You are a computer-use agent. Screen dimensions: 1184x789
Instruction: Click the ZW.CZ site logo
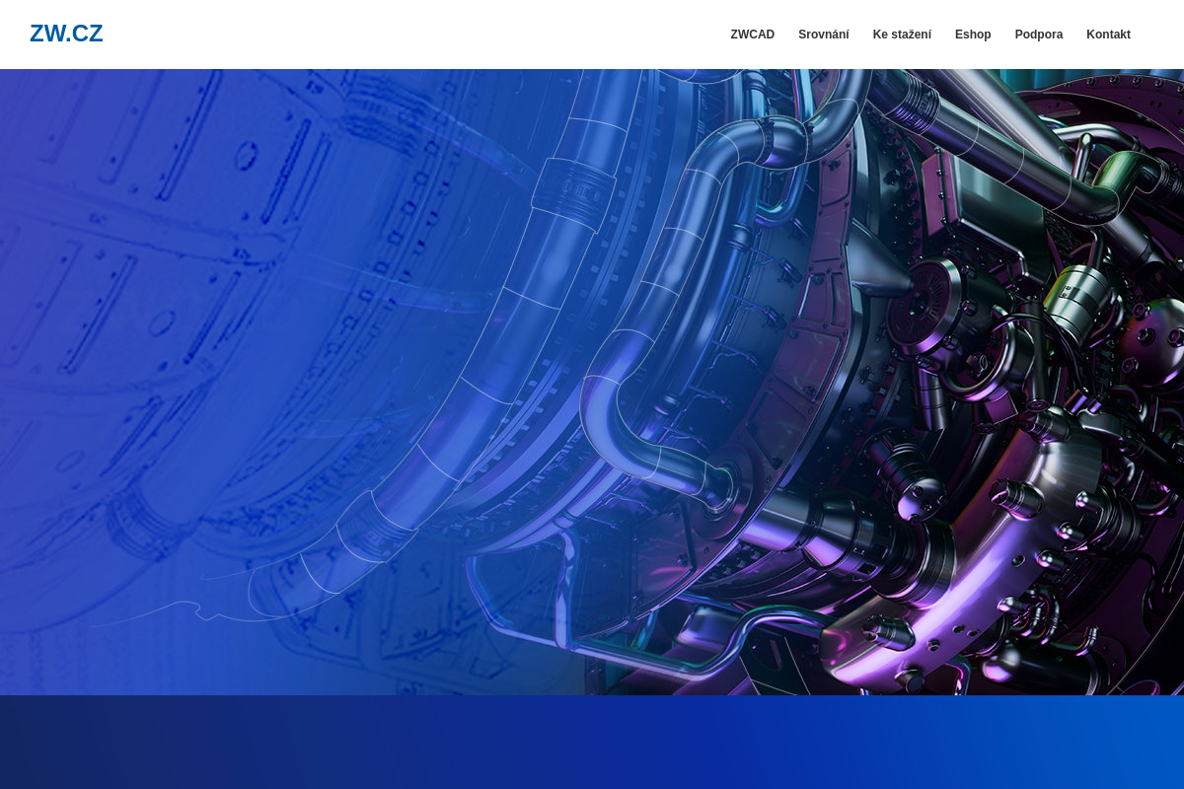(x=66, y=34)
